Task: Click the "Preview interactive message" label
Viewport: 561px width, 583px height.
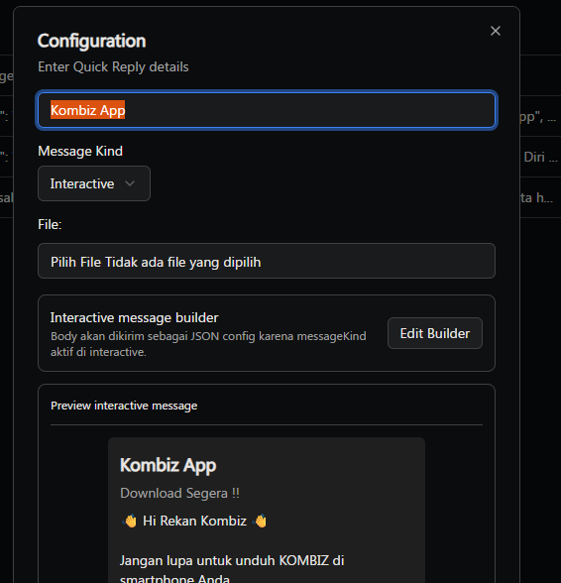Action: click(x=124, y=406)
